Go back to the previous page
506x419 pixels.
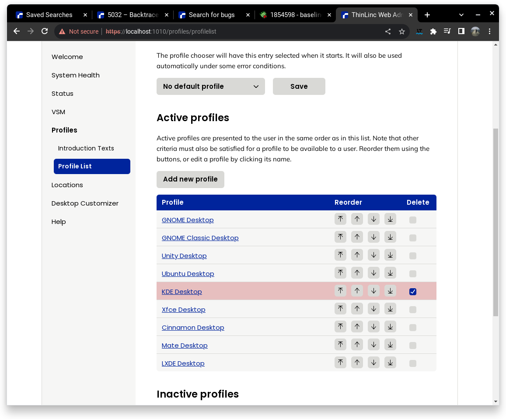pyautogui.click(x=17, y=31)
